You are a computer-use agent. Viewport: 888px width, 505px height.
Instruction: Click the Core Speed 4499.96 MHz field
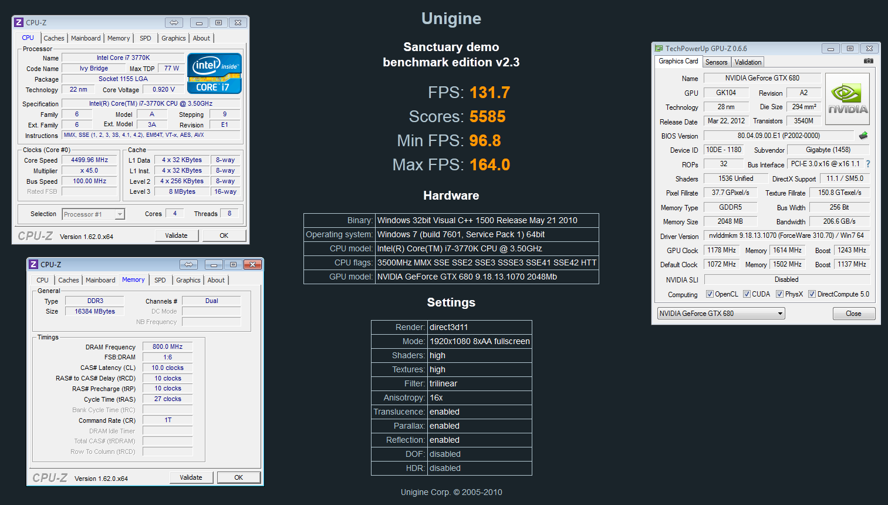click(x=90, y=160)
